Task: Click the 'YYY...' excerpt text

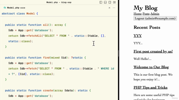Action: pyautogui.click(x=138, y=43)
